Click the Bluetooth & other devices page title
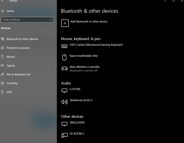Screen dimensions: 184x143 pos(90,11)
